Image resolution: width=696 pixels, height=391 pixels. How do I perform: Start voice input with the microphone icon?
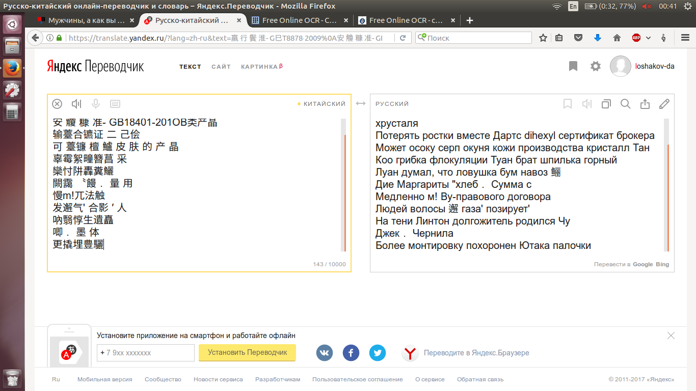(95, 104)
